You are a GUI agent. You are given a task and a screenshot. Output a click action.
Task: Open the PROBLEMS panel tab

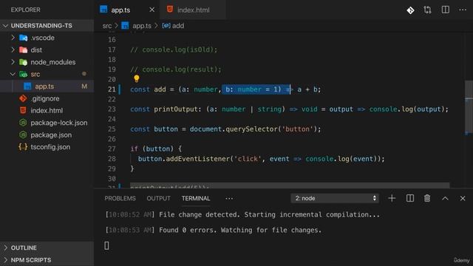click(120, 199)
